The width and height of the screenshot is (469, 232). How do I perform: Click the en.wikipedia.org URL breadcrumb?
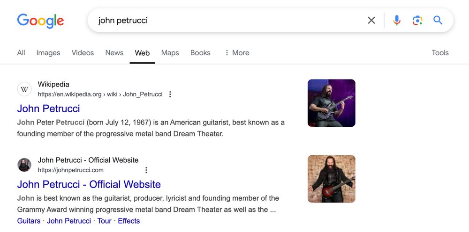100,94
